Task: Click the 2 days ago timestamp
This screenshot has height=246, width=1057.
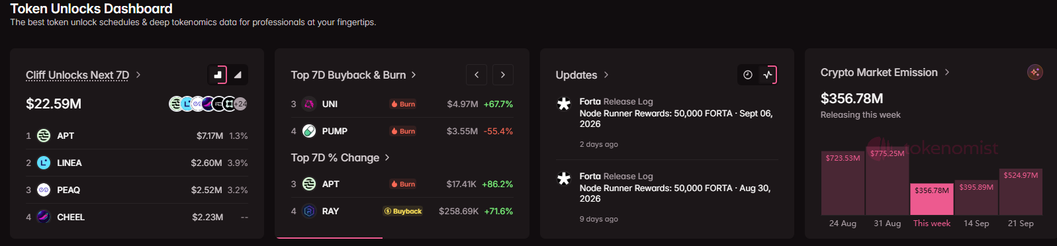Action: pos(599,144)
